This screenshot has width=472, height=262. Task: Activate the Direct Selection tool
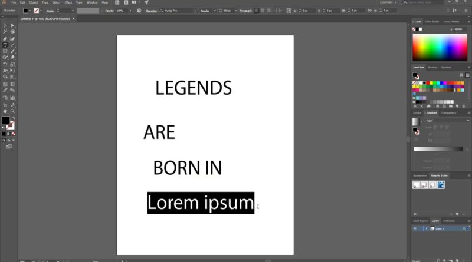pyautogui.click(x=12, y=25)
